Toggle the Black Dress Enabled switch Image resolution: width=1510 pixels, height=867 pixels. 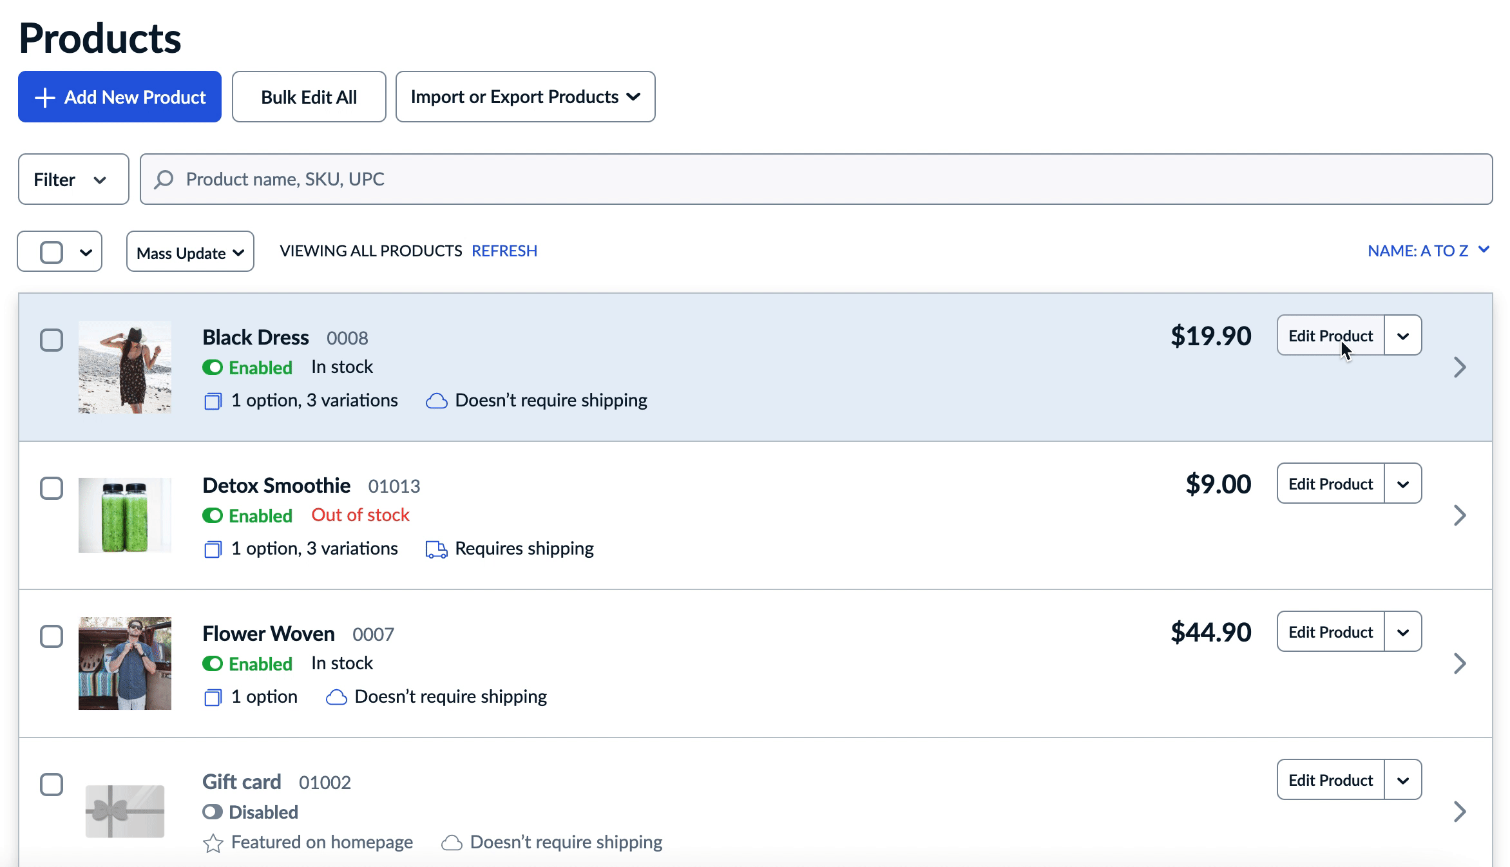pyautogui.click(x=213, y=368)
